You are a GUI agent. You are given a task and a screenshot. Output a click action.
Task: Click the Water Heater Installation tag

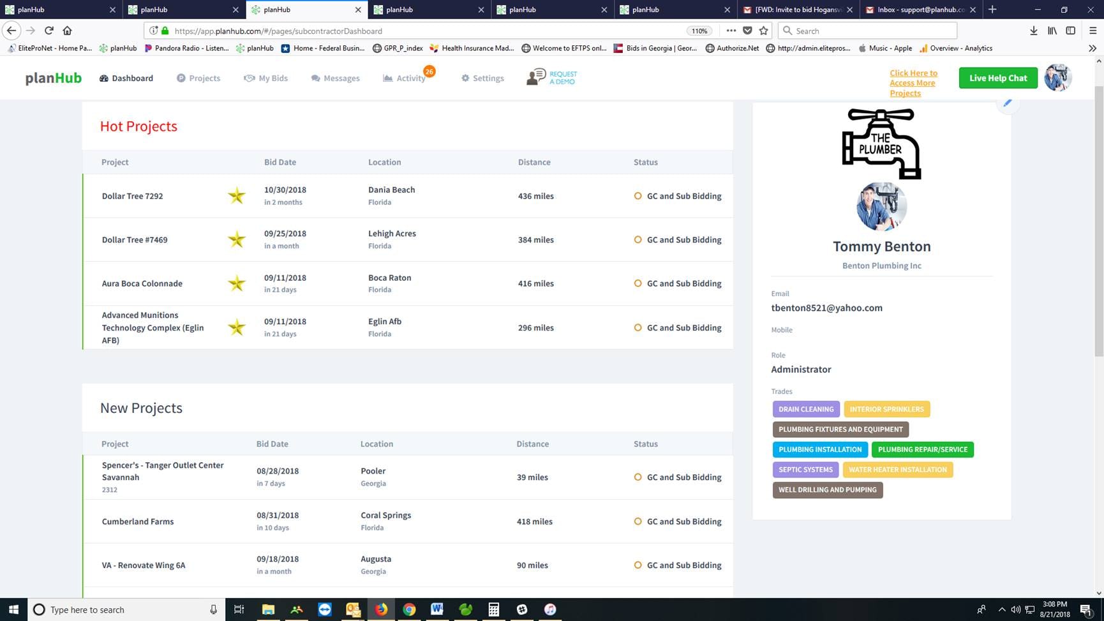[898, 470]
